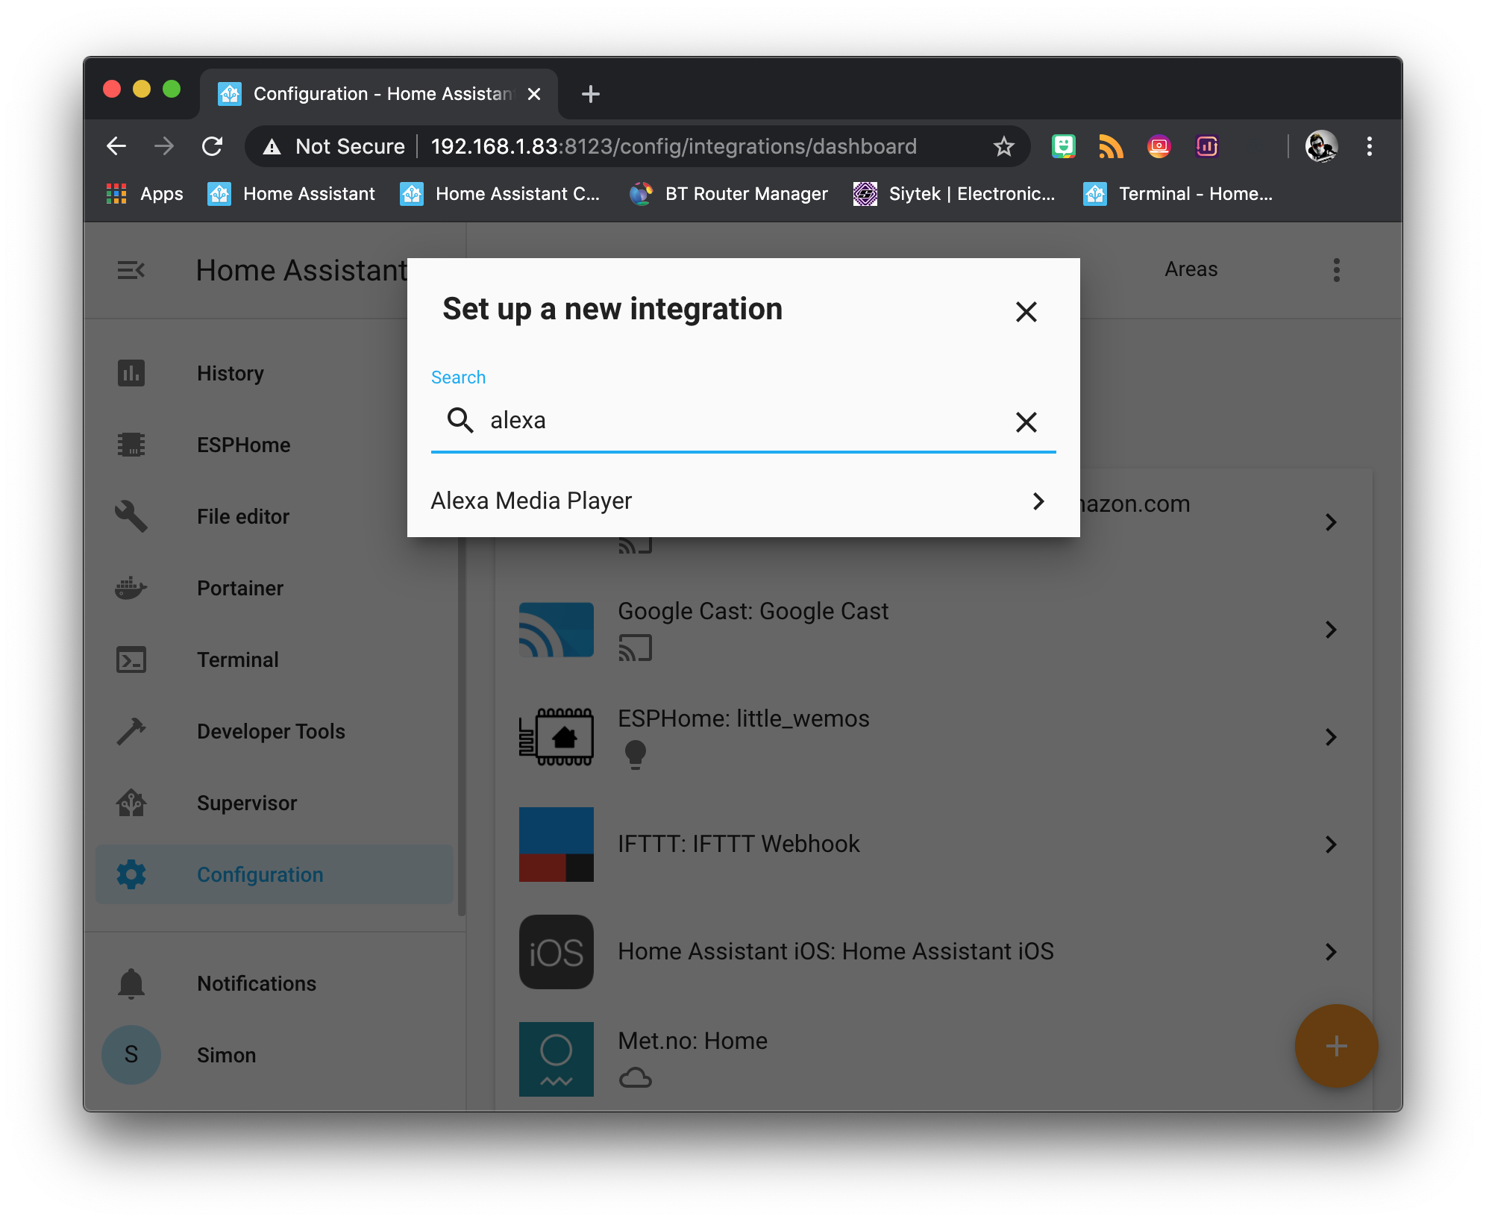1486x1222 pixels.
Task: Click the Areas link at the top
Action: tap(1191, 269)
